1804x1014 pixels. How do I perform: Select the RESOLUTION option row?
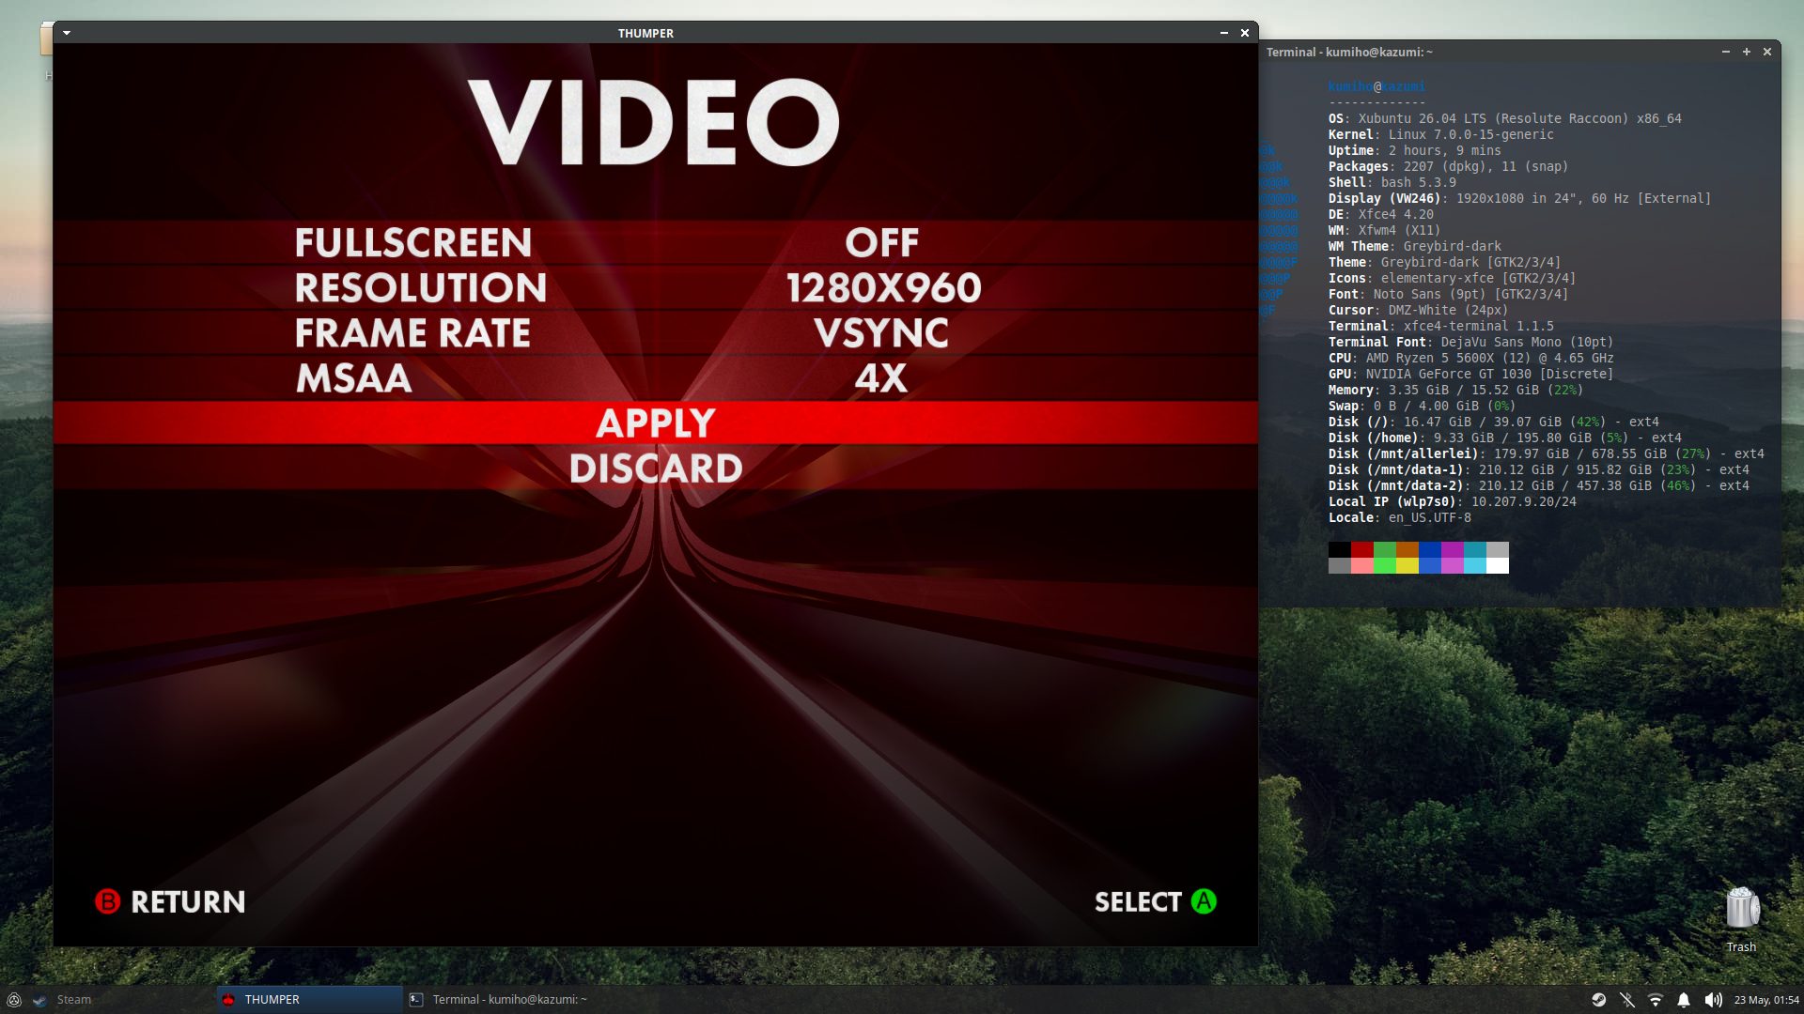tap(656, 287)
